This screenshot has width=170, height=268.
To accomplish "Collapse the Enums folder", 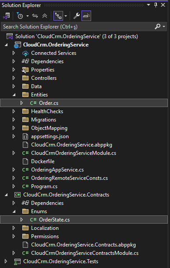I will pos(14,211).
